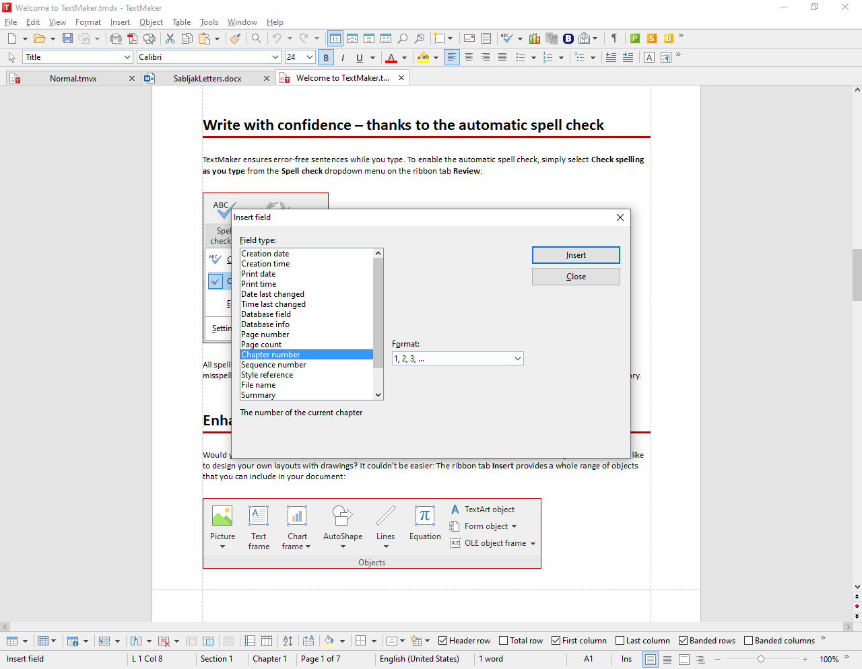Click the Align right icon
862x669 pixels.
pyautogui.click(x=486, y=57)
